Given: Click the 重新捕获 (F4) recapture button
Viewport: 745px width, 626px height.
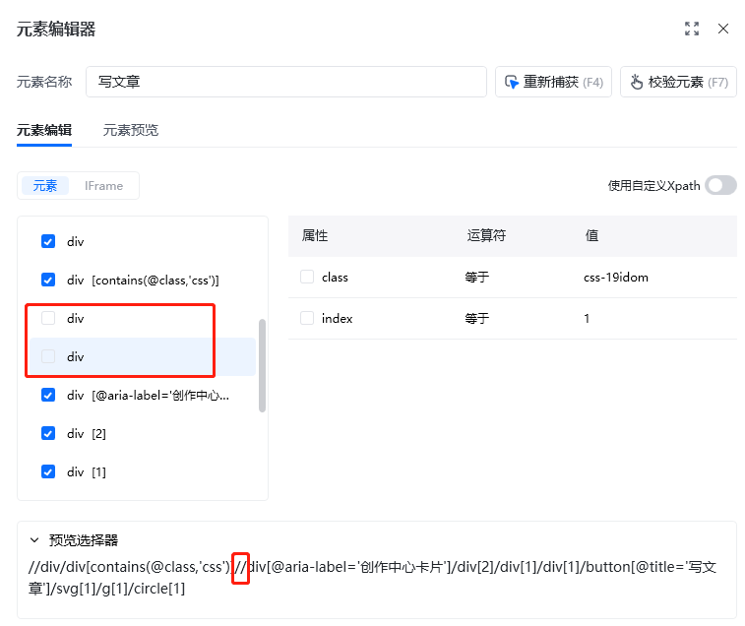Looking at the screenshot, I should 553,82.
